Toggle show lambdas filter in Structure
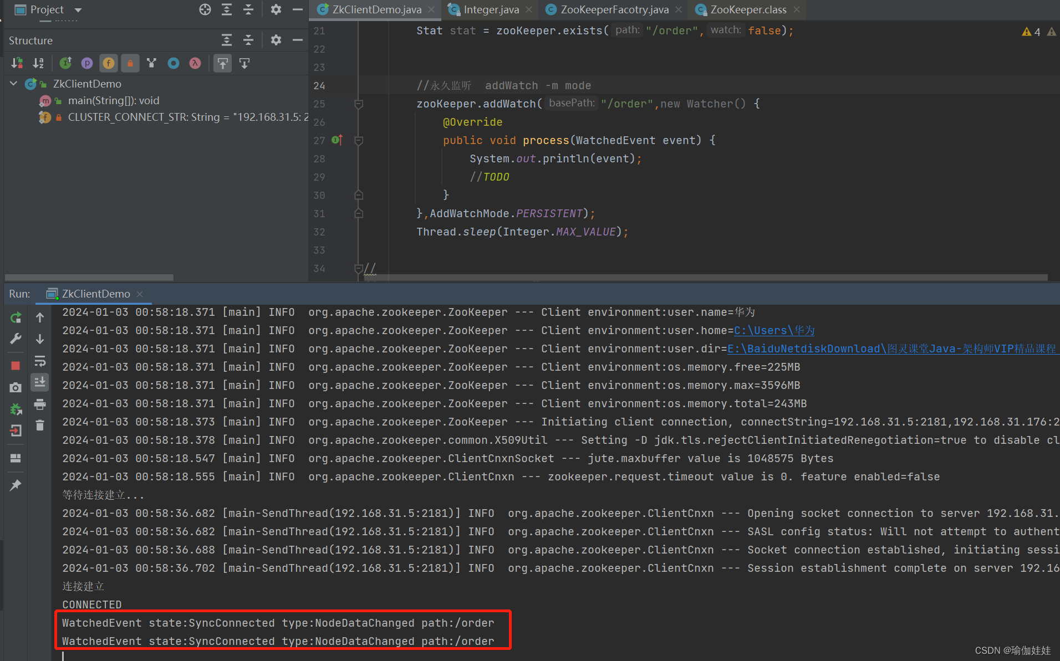This screenshot has height=661, width=1060. click(195, 63)
